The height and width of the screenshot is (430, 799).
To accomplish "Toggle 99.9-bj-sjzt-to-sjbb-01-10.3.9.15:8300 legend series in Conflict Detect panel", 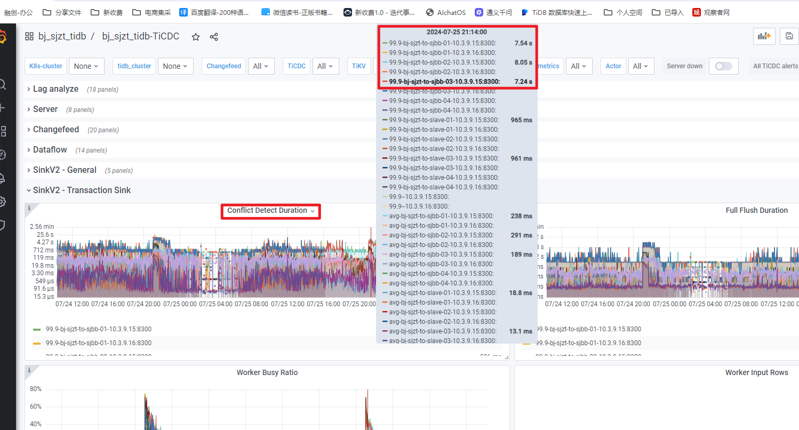I will (98, 329).
